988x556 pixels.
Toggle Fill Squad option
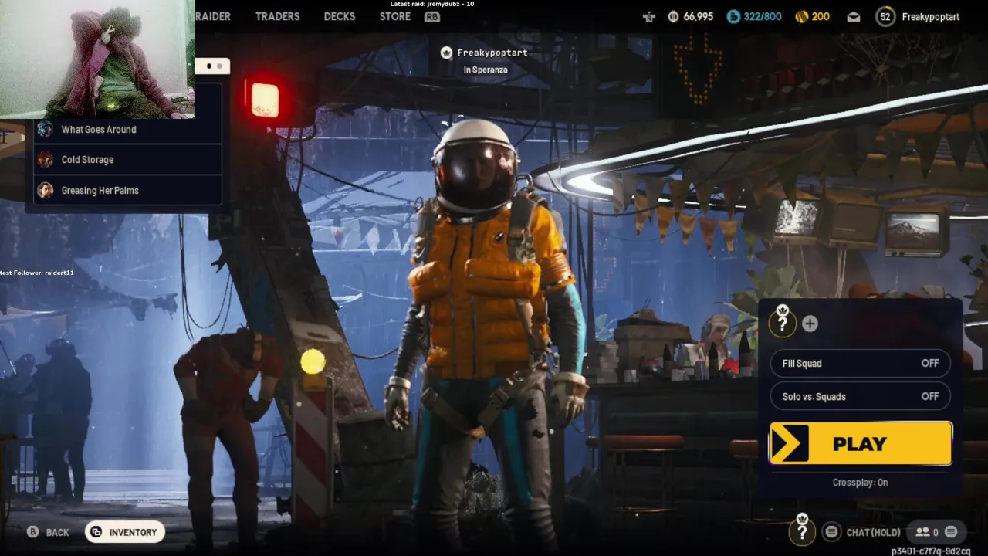pos(860,363)
